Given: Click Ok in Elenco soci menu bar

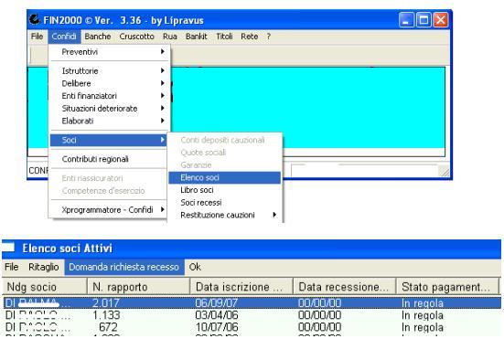Looking at the screenshot, I should [x=195, y=267].
